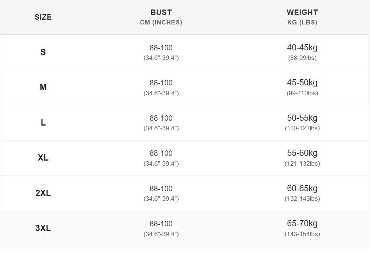Image resolution: width=372 pixels, height=254 pixels.
Task: Click the 50-55kg weight value
Action: [x=302, y=118]
